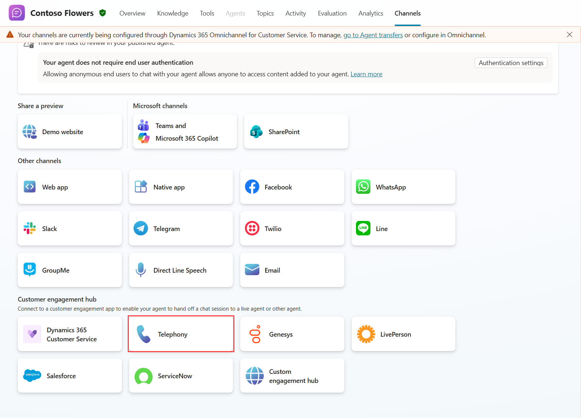Select the Channels tab
This screenshot has height=418, width=581.
[x=408, y=13]
